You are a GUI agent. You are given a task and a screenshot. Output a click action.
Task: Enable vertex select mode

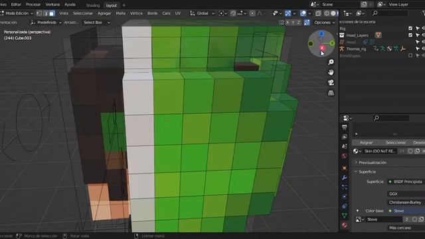coord(39,13)
